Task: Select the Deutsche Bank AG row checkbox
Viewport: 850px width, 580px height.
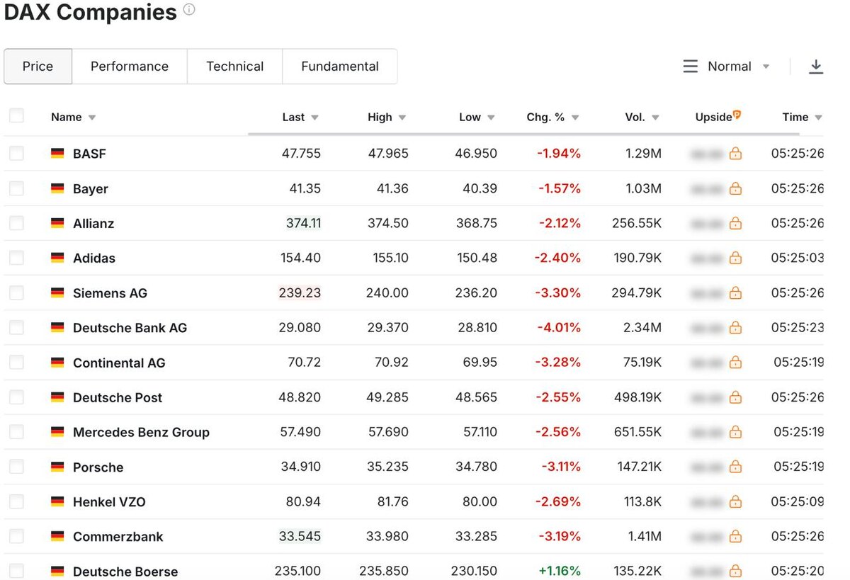Action: pyautogui.click(x=16, y=328)
